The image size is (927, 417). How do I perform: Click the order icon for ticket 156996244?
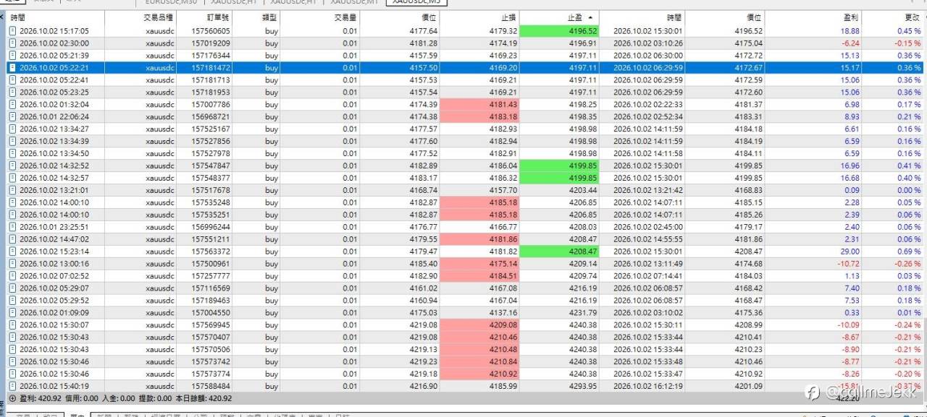pyautogui.click(x=13, y=227)
